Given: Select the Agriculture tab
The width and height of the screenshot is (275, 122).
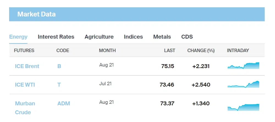Looking at the screenshot, I should pyautogui.click(x=99, y=37).
